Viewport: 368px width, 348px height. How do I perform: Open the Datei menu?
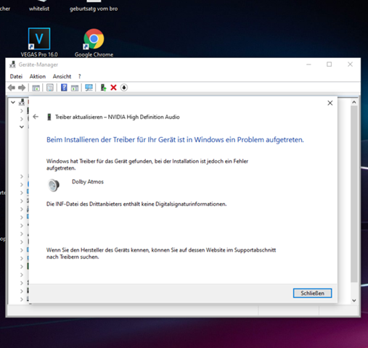pos(16,76)
